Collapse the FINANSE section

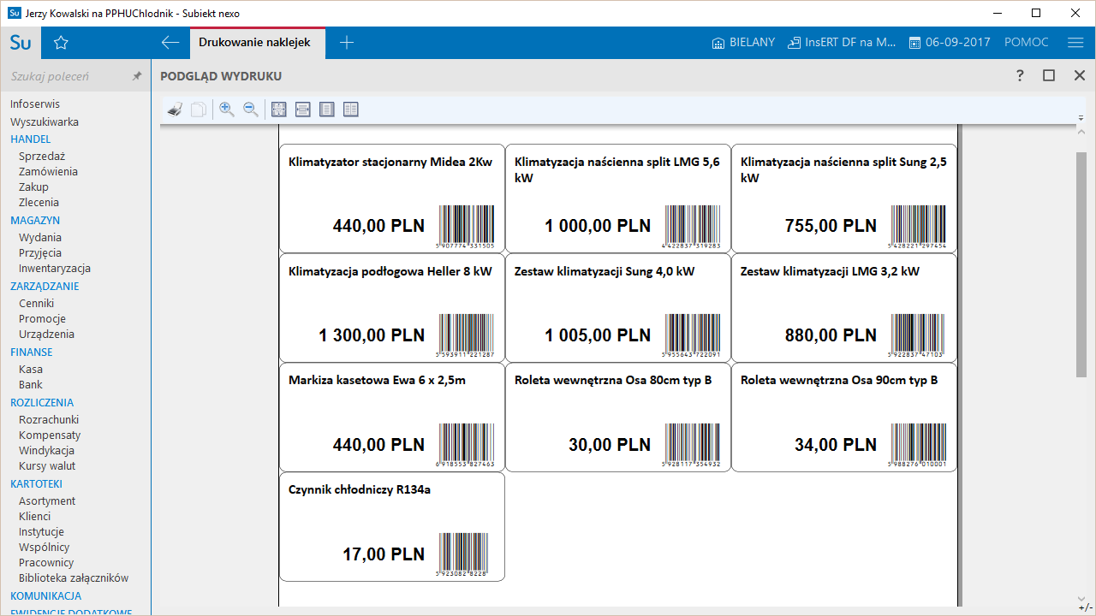(31, 352)
